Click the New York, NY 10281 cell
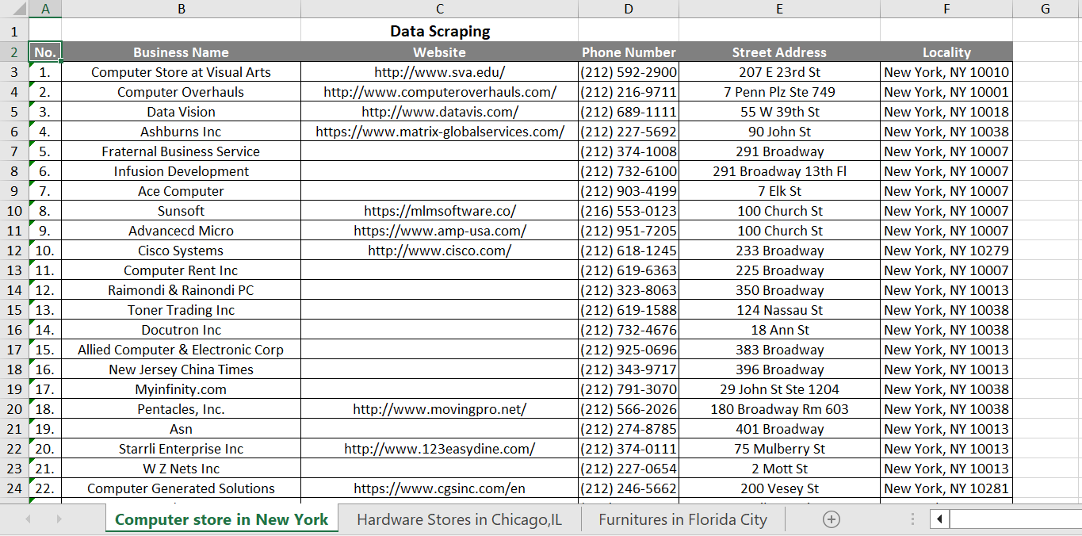Screen dimensions: 1082x536 pos(946,488)
